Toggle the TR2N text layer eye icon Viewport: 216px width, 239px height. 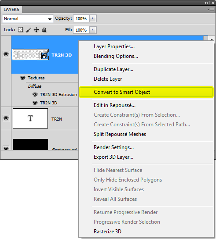coord(6,118)
